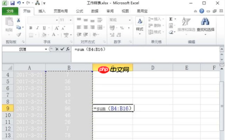Click inside the formula bar text
This screenshot has width=227, height=140.
[x=90, y=50]
